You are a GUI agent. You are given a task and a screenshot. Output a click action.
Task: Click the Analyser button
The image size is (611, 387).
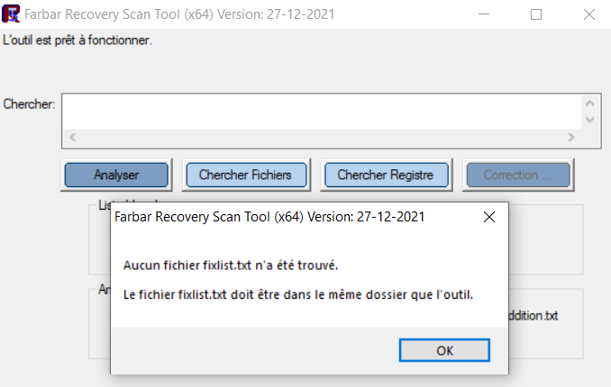click(x=116, y=175)
